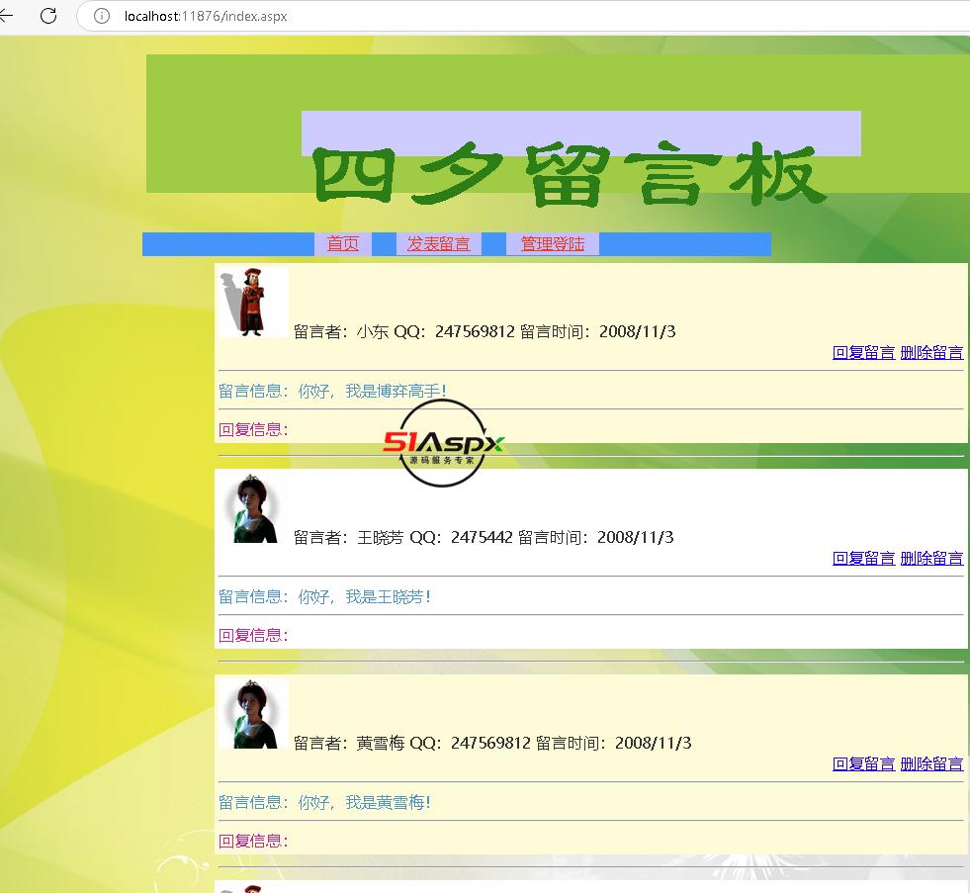This screenshot has width=970, height=893.
Task: Select 删除留言 on 黄雪梅's message
Action: coord(931,763)
